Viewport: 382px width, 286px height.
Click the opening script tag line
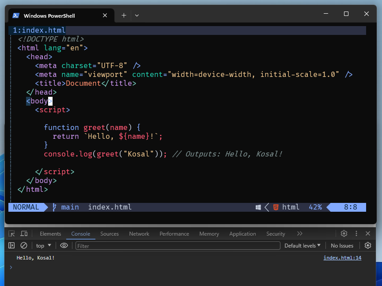tap(53, 110)
